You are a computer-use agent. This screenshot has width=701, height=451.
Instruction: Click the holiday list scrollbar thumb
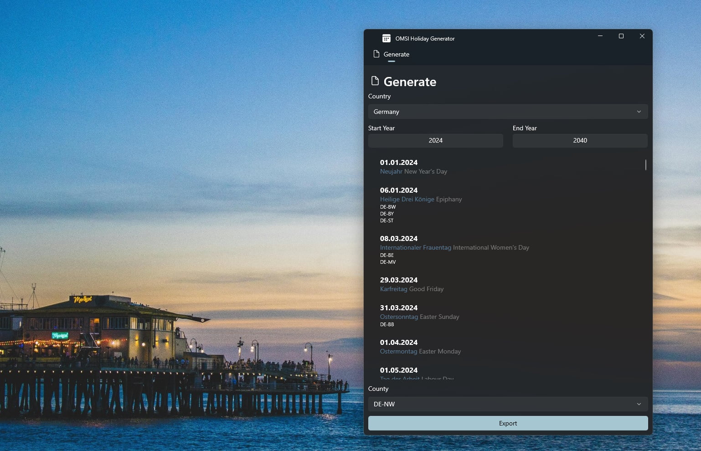point(645,164)
